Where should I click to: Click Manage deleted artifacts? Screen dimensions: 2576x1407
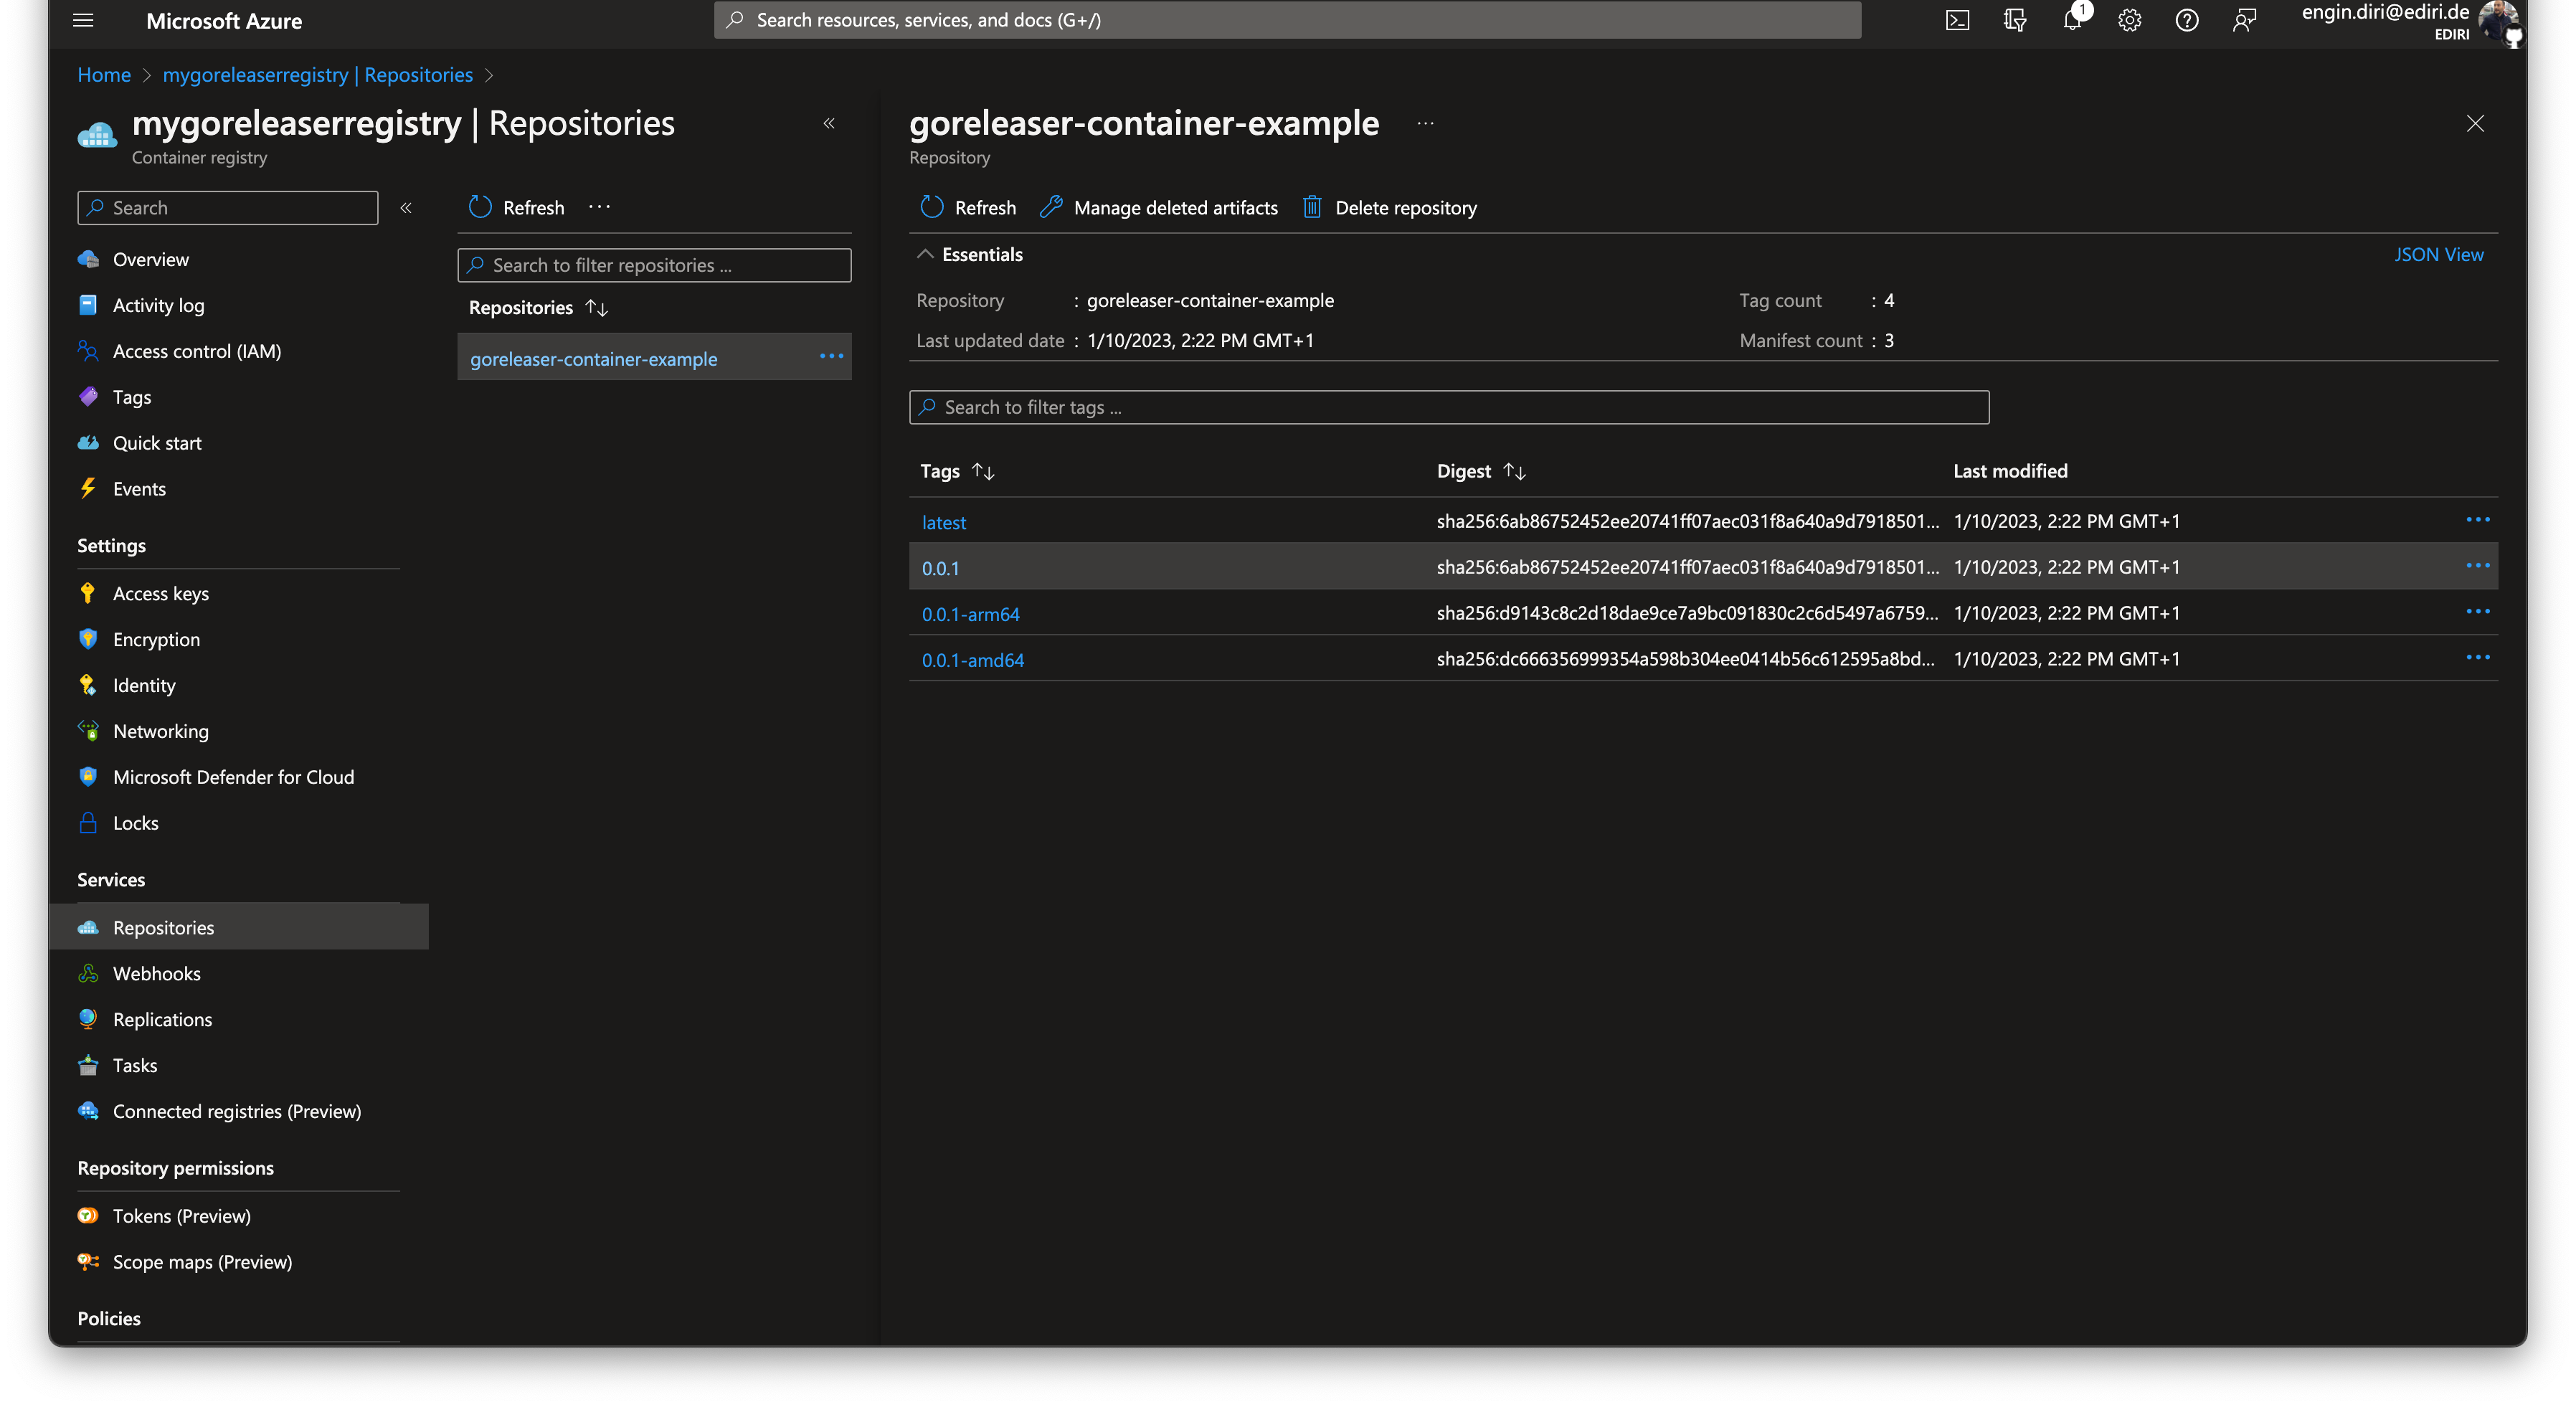[1158, 207]
